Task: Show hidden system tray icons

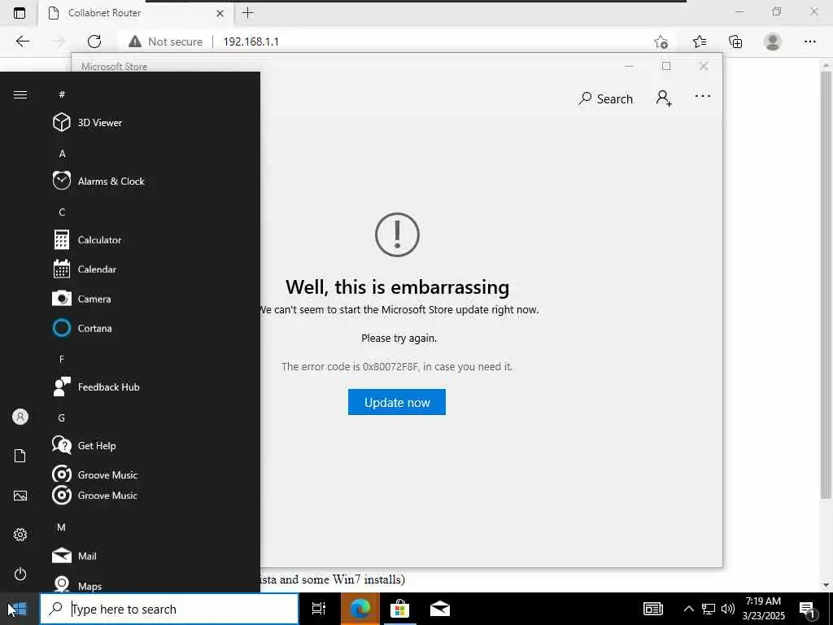Action: pyautogui.click(x=688, y=609)
